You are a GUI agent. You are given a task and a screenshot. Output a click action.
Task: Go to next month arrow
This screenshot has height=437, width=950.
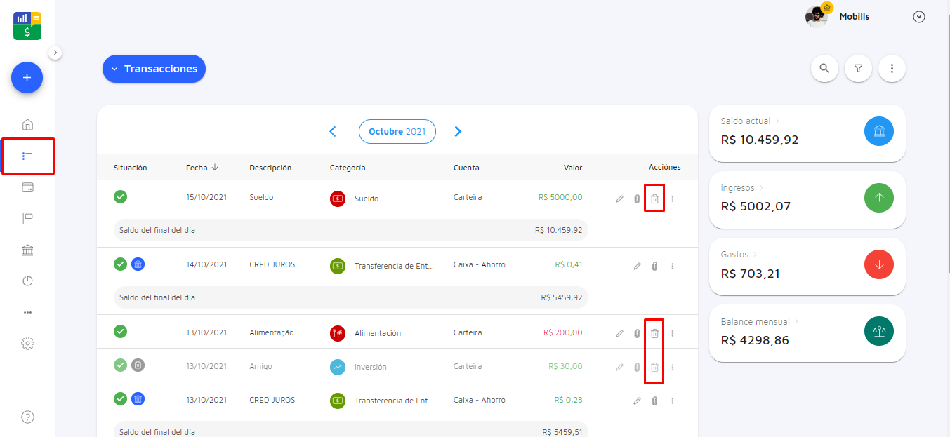coord(458,131)
